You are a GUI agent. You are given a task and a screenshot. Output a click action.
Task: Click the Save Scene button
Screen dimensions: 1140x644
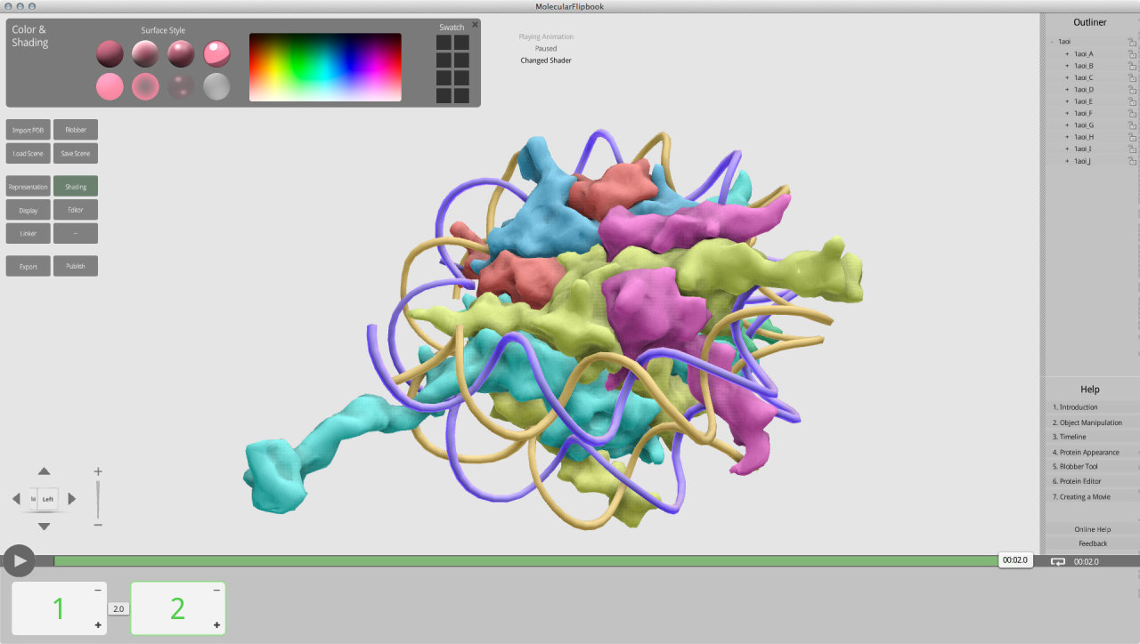click(76, 154)
